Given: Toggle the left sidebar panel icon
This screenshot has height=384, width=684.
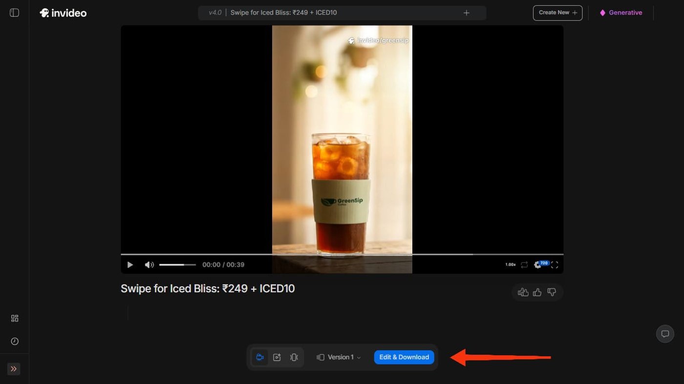Looking at the screenshot, I should pos(14,13).
